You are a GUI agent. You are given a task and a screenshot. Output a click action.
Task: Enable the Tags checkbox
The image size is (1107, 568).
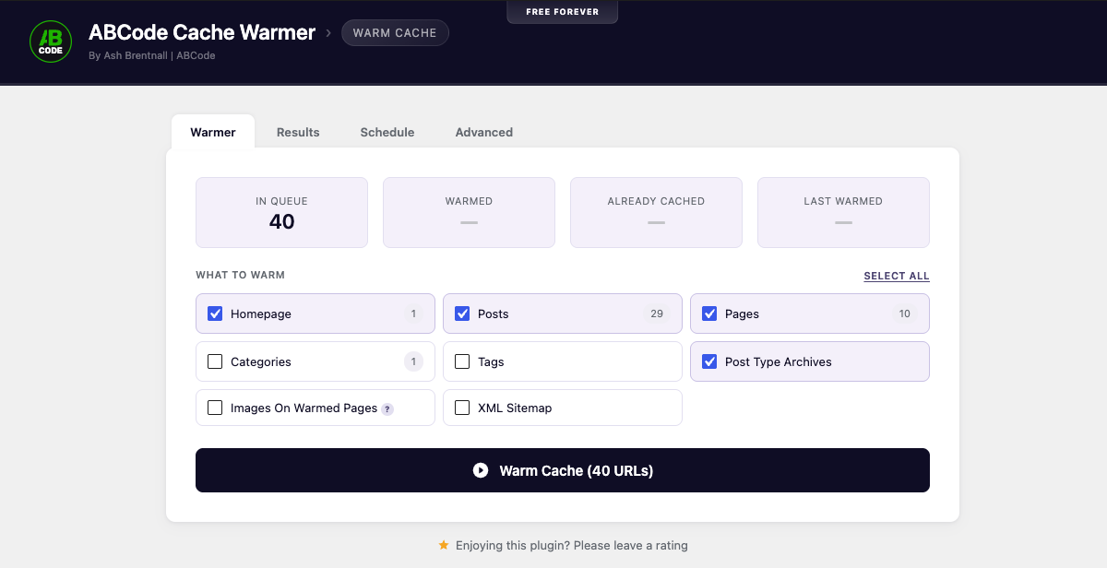462,361
